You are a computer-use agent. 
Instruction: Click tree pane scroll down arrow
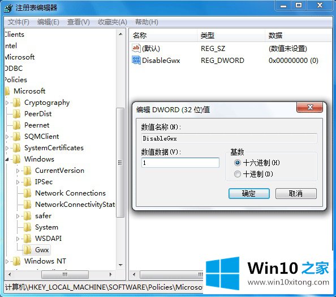coord(120,265)
